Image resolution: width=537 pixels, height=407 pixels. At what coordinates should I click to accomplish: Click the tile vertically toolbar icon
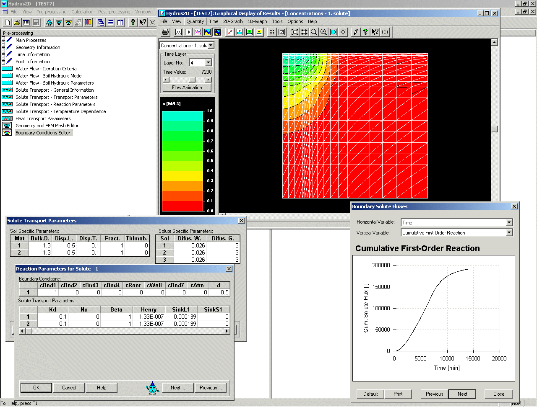[x=120, y=22]
